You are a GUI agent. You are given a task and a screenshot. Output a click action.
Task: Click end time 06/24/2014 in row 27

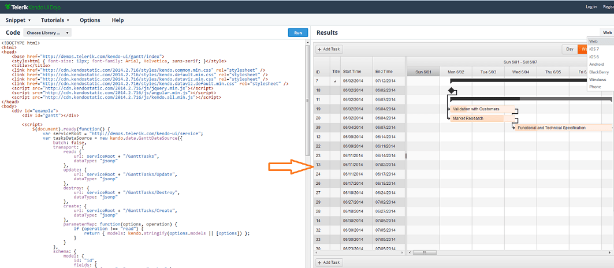click(385, 193)
